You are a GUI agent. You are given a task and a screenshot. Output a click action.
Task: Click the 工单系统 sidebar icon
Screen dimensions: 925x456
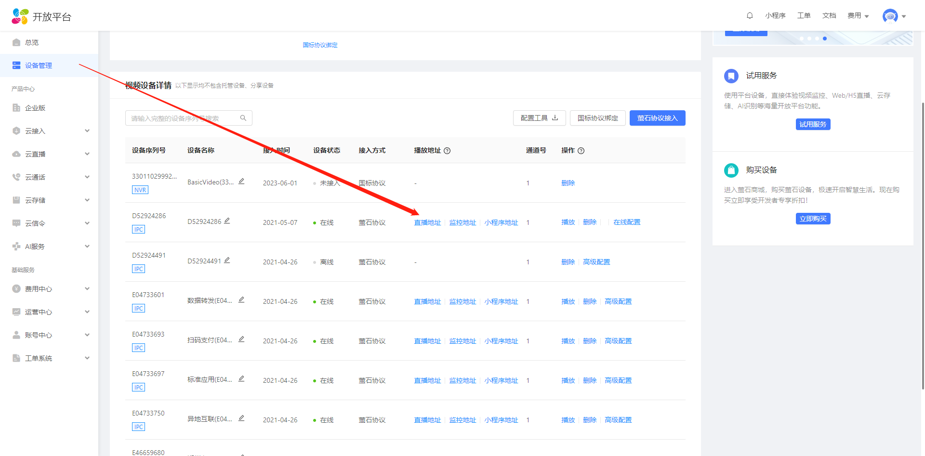(x=16, y=358)
